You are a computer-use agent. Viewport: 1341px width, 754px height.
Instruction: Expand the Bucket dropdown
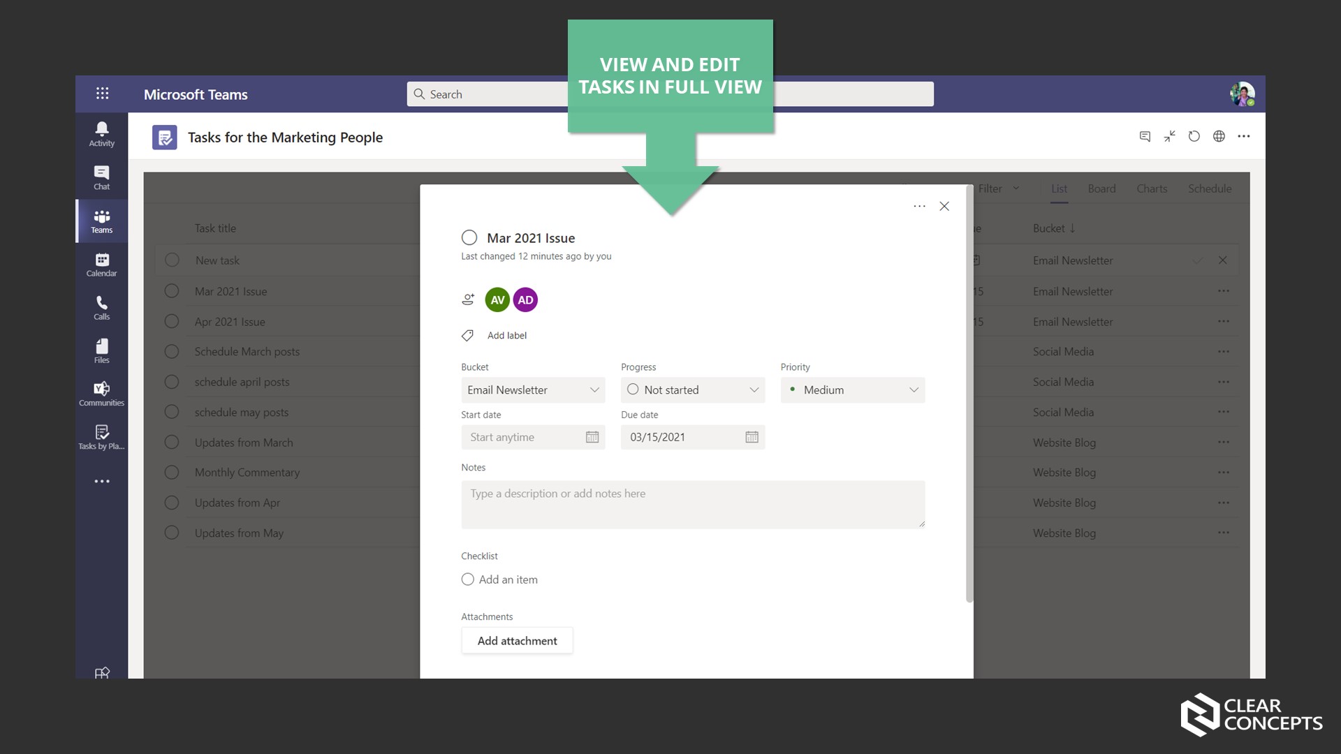[533, 390]
